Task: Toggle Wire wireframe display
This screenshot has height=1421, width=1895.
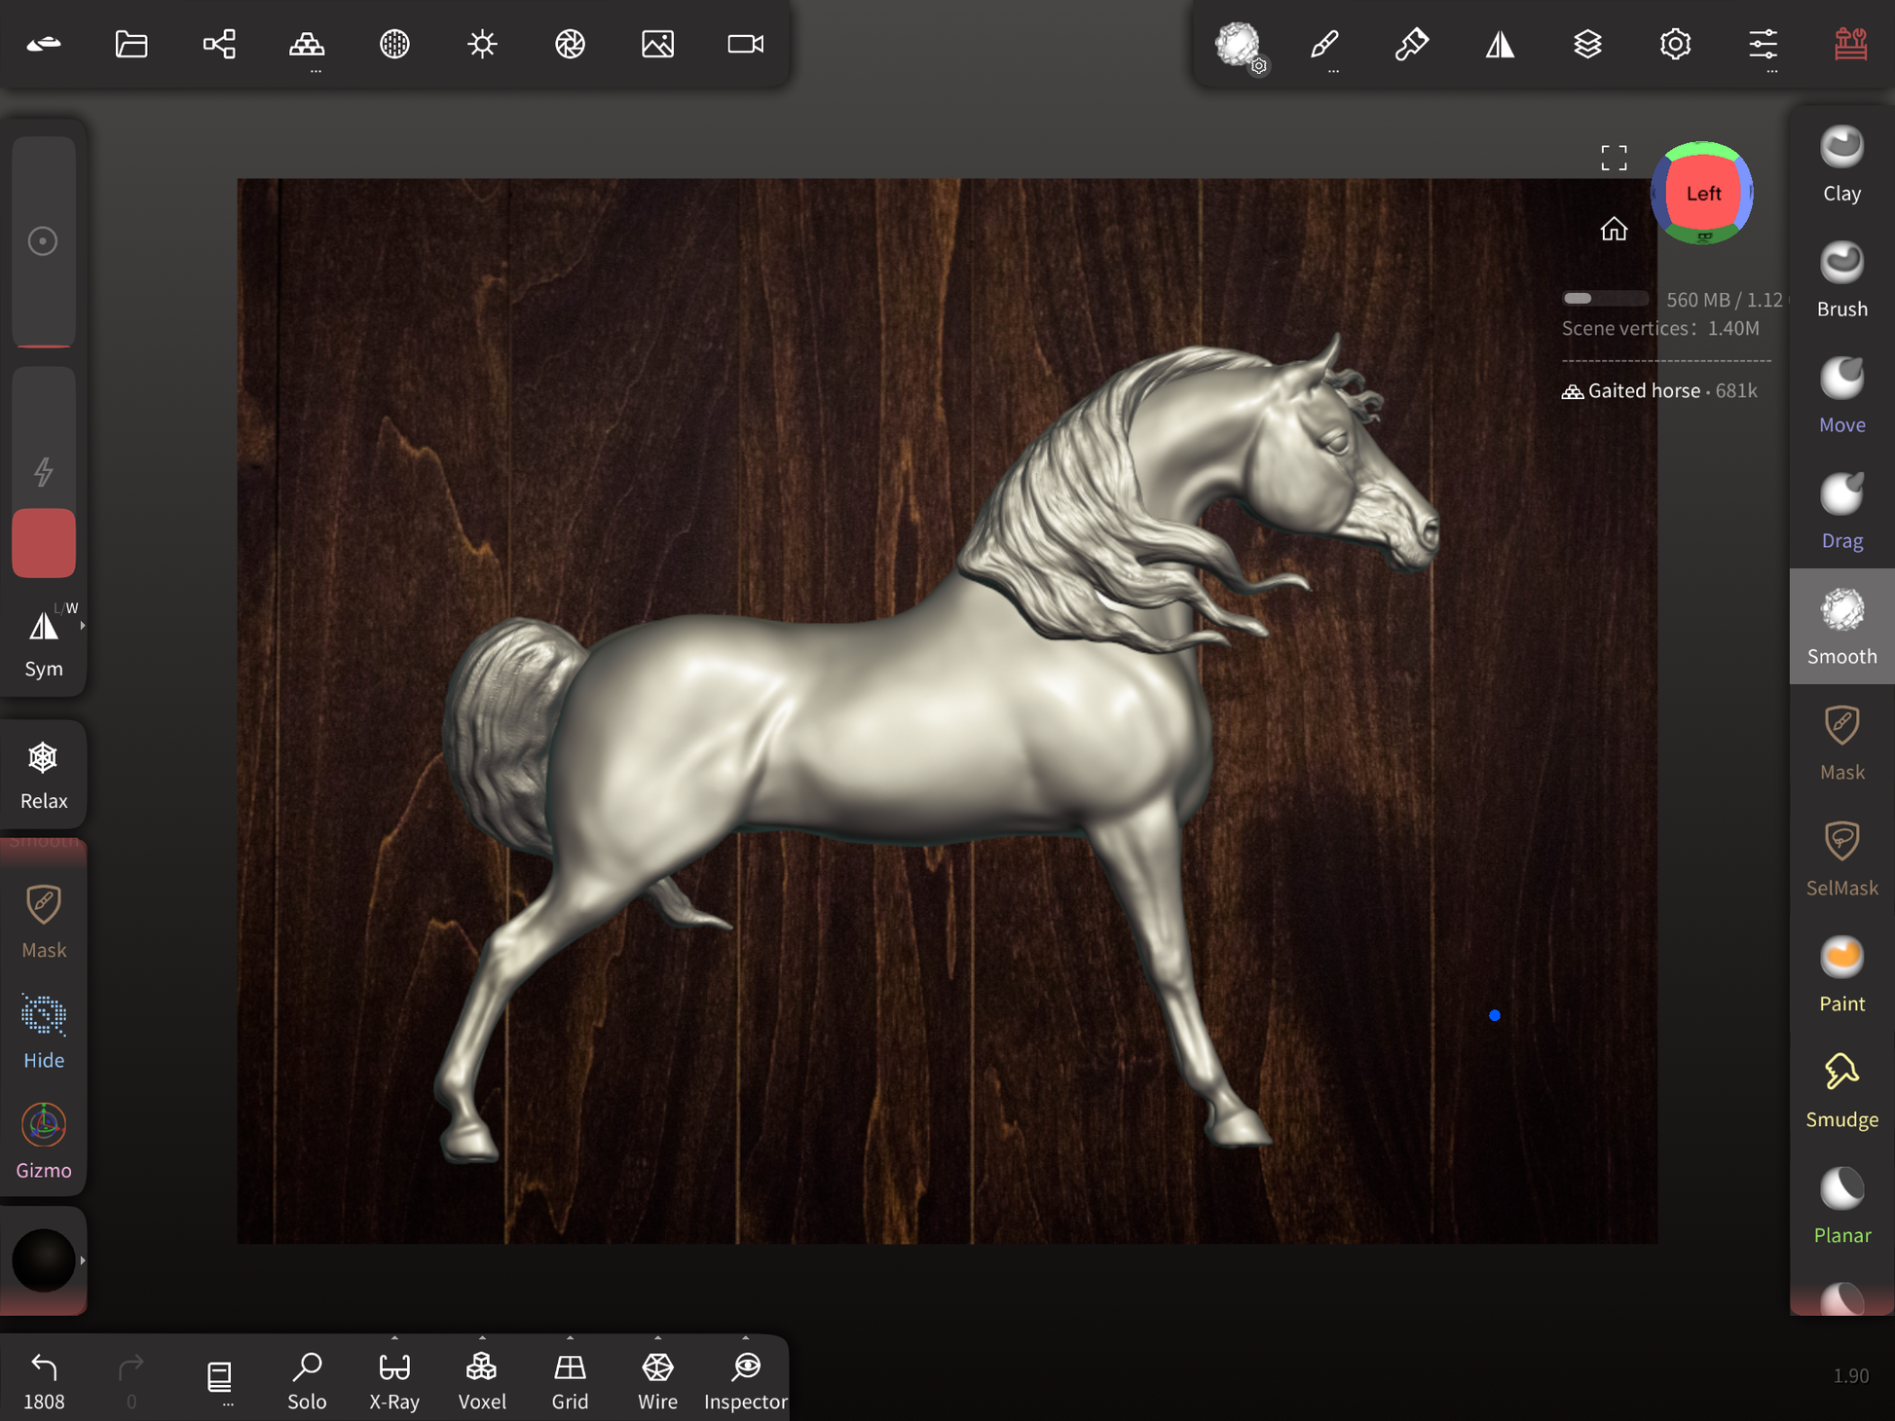Action: click(x=657, y=1379)
